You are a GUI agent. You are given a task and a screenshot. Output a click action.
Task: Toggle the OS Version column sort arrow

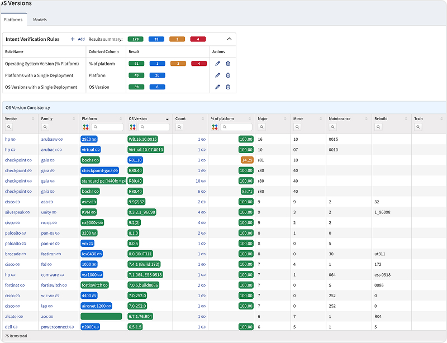click(167, 119)
